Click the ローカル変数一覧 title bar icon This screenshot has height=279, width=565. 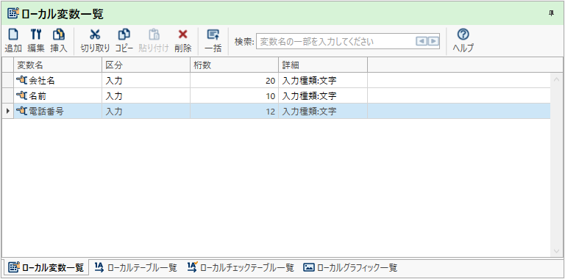pos(14,14)
